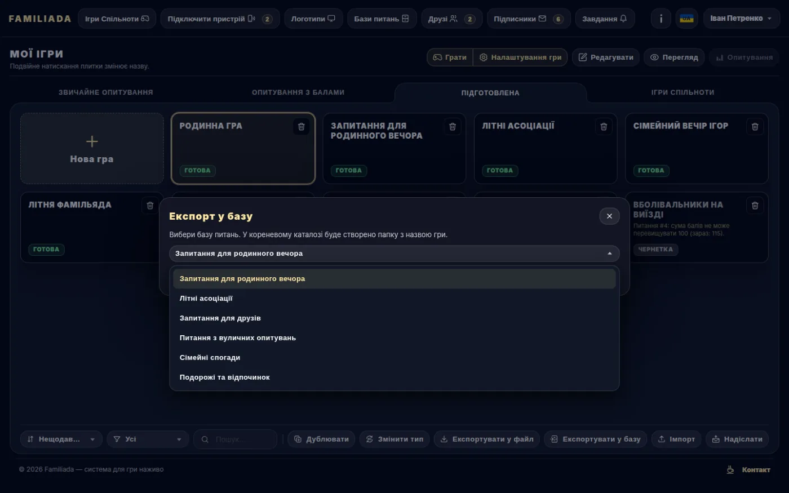The height and width of the screenshot is (493, 789).
Task: Switch to Опитування з балами tab
Action: (298, 92)
